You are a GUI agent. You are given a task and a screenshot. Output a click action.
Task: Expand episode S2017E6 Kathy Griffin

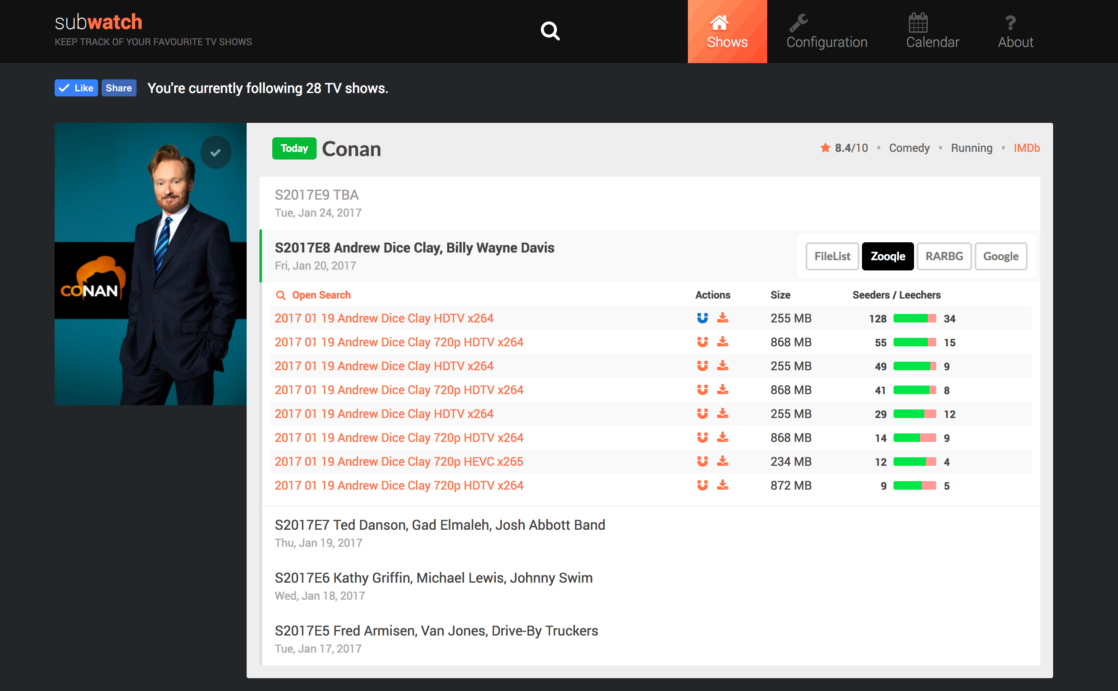[x=433, y=578]
